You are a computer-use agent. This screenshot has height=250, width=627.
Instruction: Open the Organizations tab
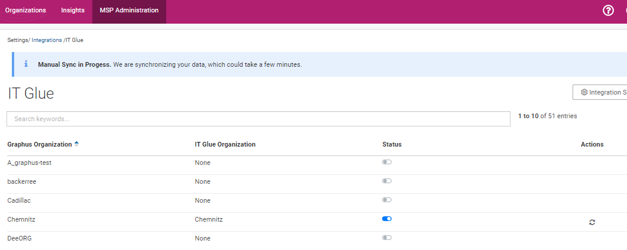coord(25,11)
